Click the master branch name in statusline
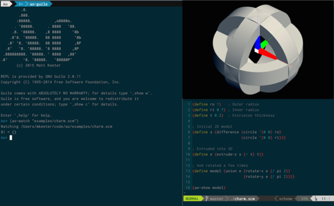 pyautogui.click(x=217, y=199)
